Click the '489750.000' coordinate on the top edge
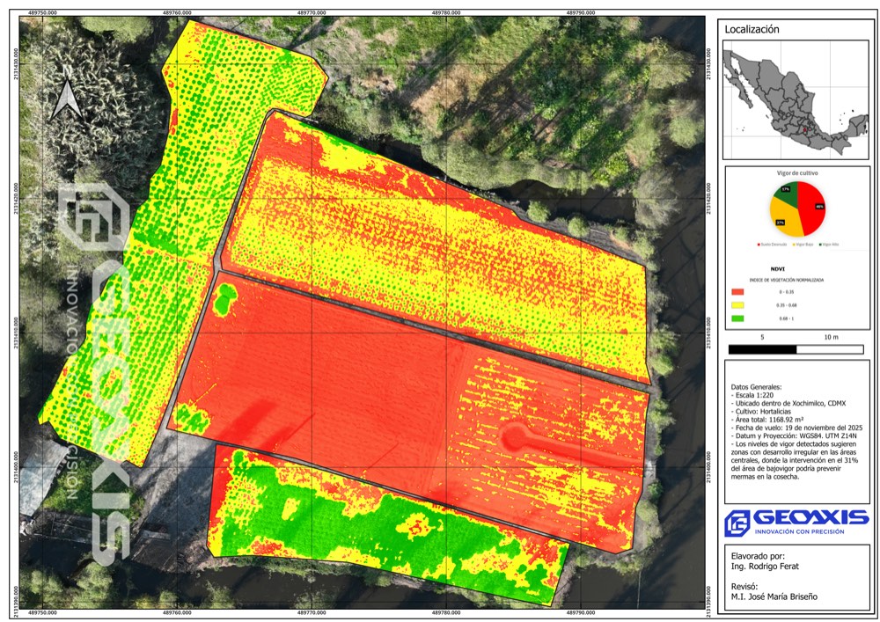This screenshot has width=880, height=622. coord(42,12)
